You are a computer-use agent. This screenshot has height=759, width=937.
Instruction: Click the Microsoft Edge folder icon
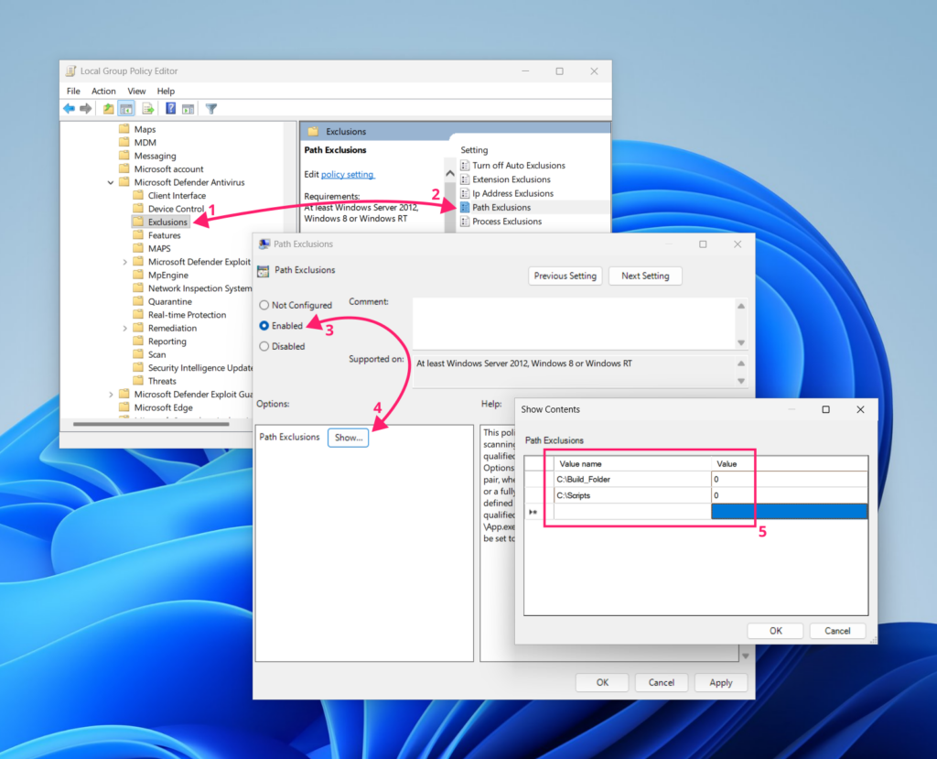pyautogui.click(x=124, y=407)
